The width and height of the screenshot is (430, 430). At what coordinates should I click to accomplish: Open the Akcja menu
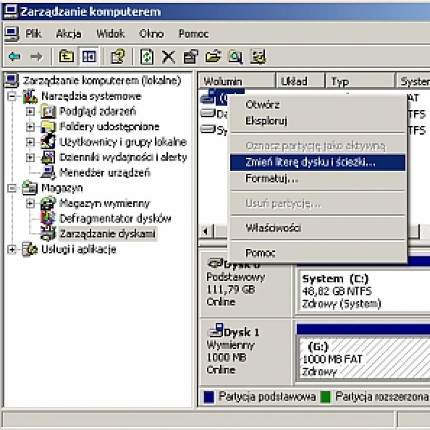[68, 34]
